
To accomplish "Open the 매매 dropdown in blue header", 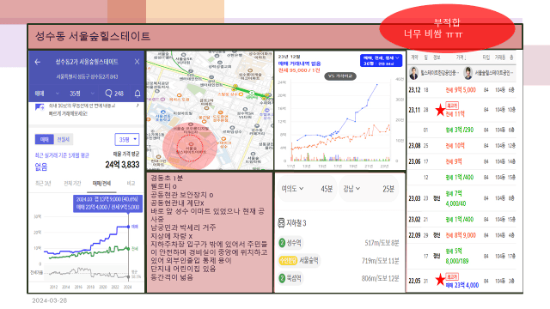I will coord(46,94).
